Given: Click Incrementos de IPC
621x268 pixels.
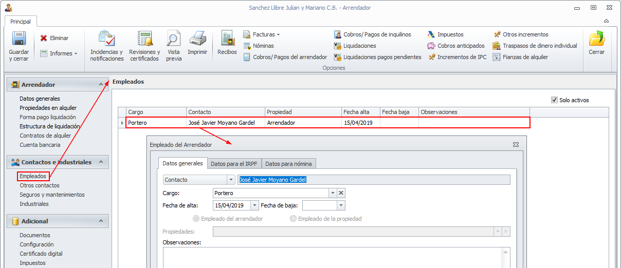Looking at the screenshot, I should 458,57.
